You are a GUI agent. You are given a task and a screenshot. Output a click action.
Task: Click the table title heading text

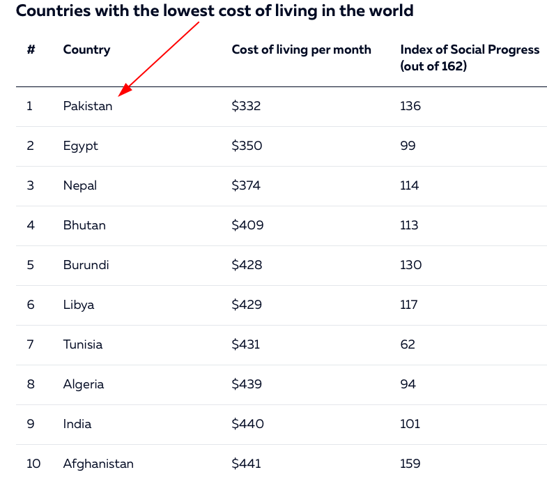215,11
